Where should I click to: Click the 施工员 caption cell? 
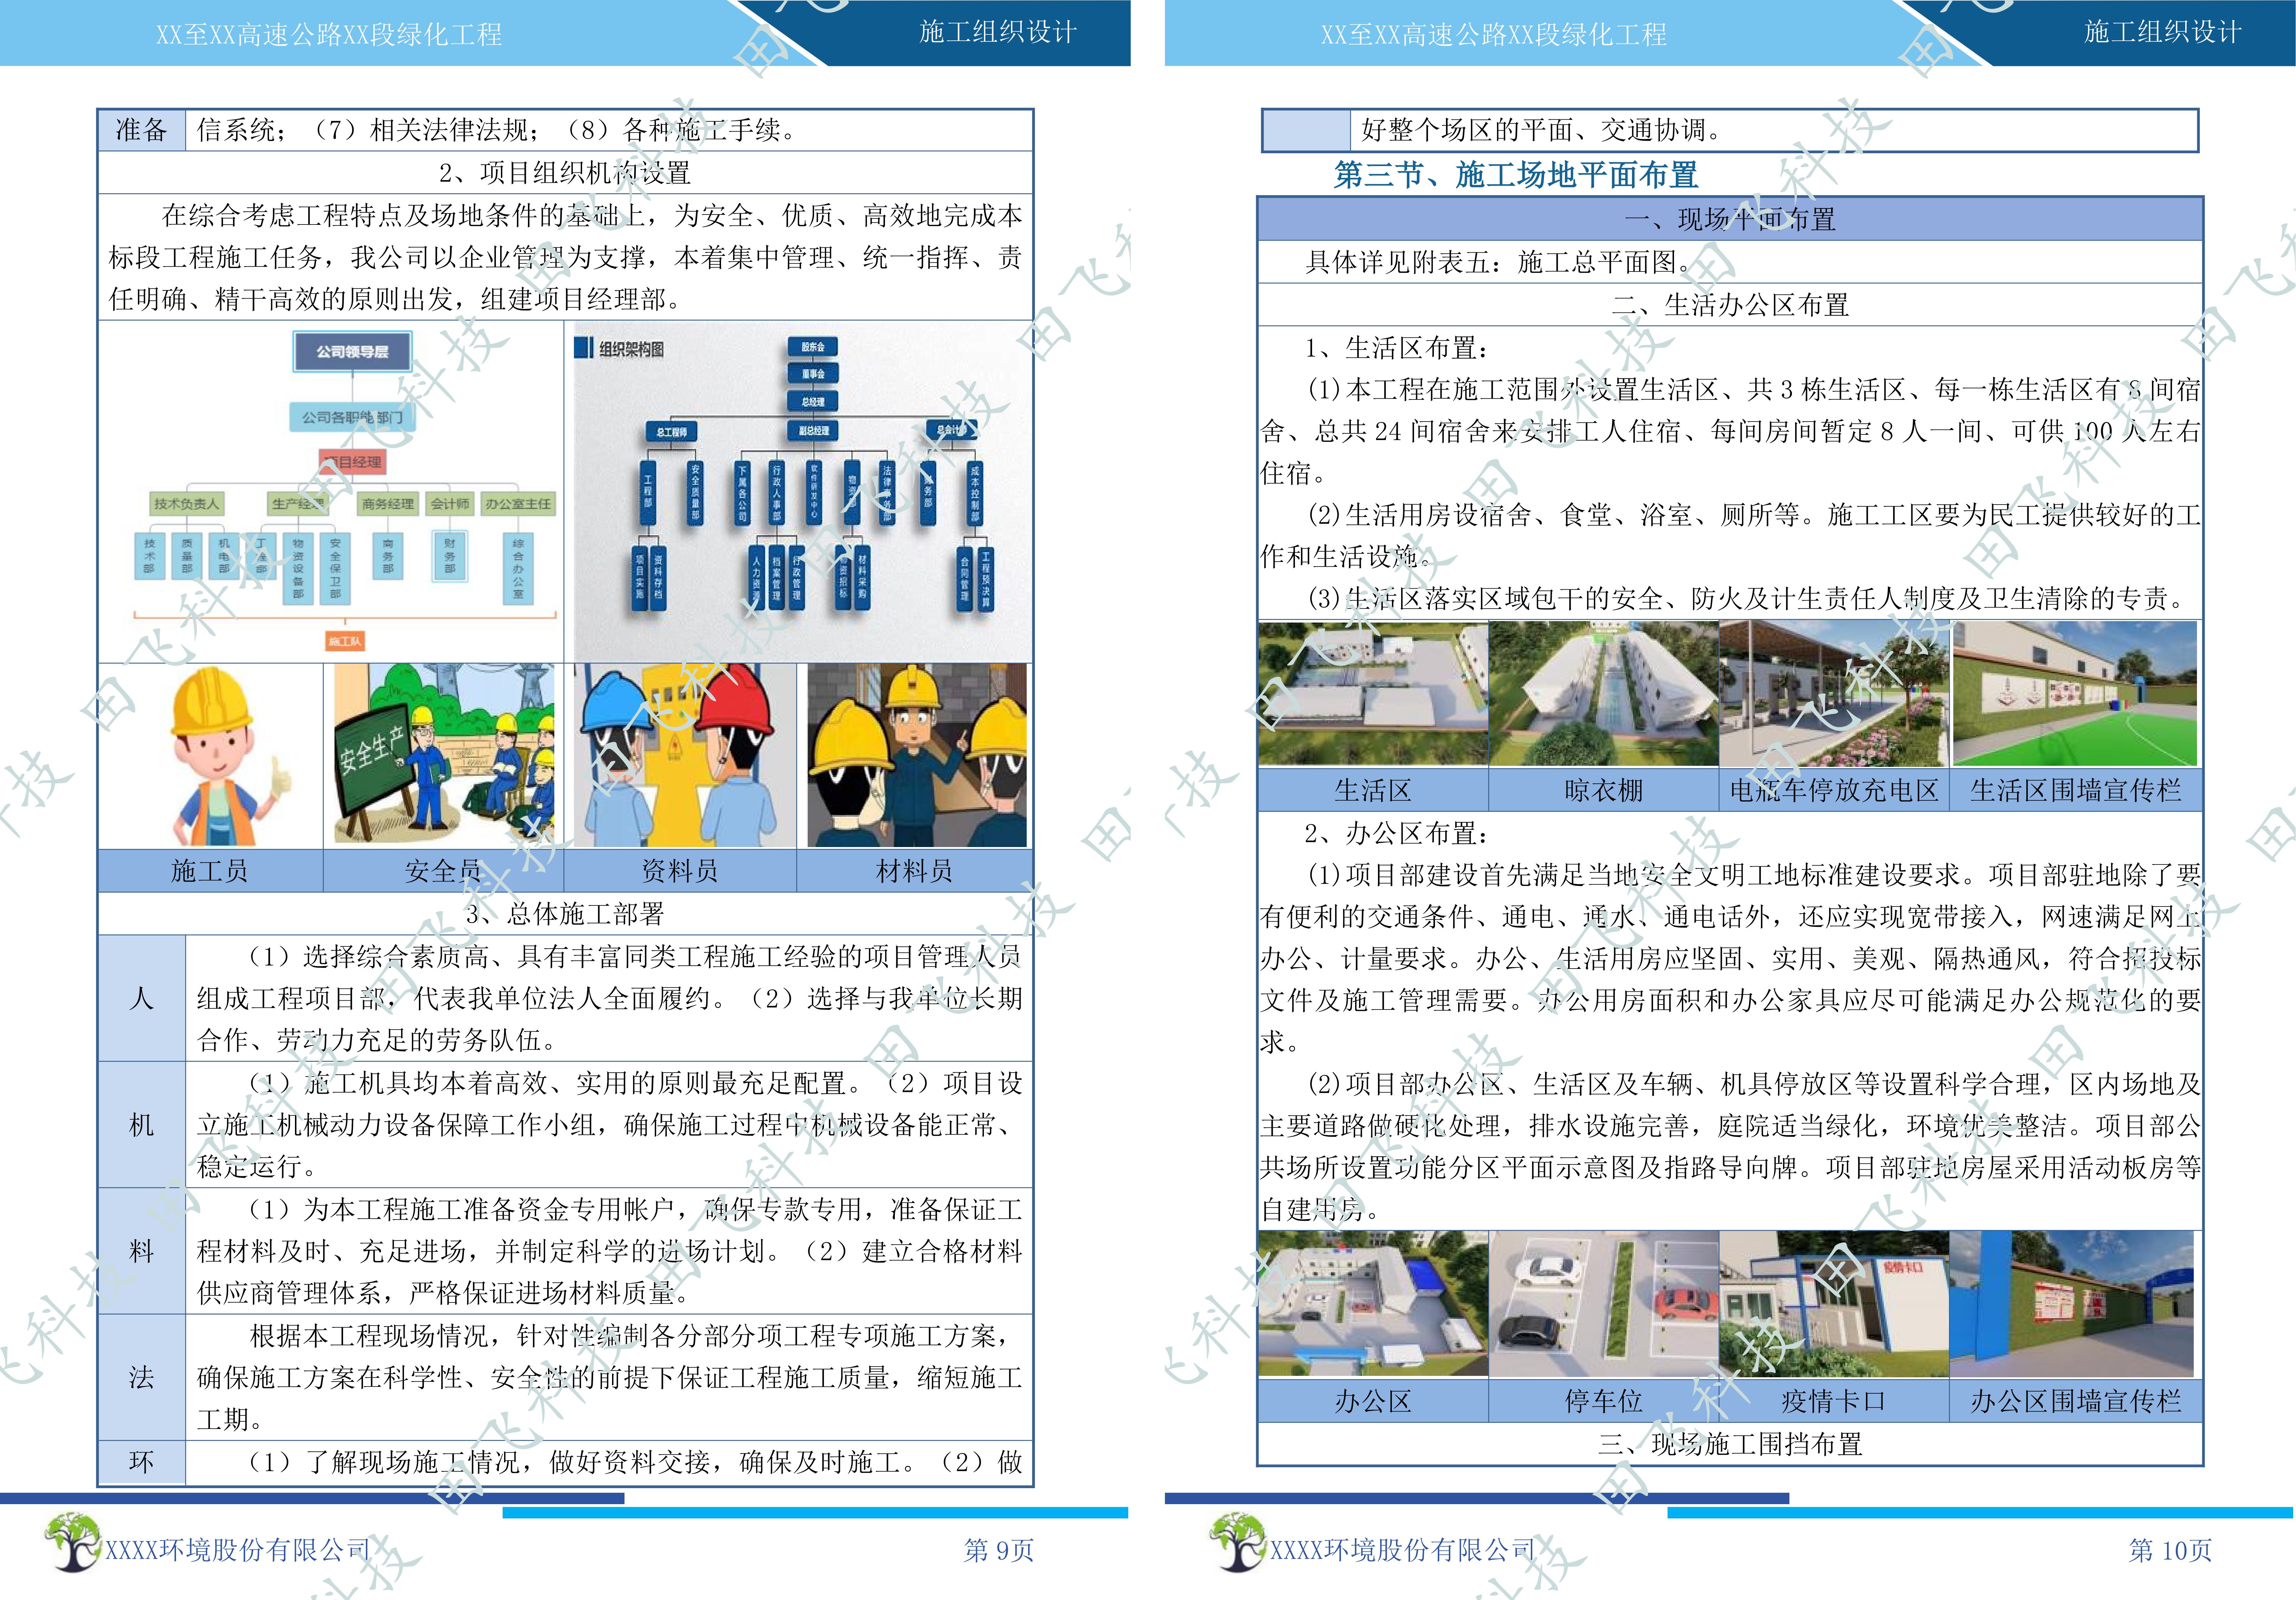click(x=211, y=871)
